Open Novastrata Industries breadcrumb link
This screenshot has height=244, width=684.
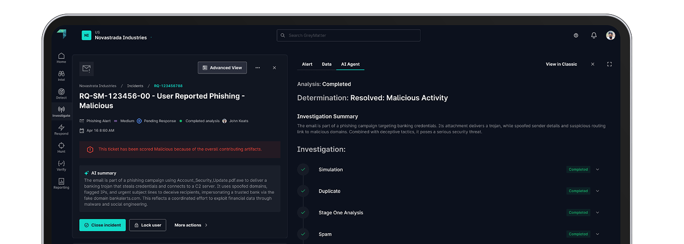[98, 86]
